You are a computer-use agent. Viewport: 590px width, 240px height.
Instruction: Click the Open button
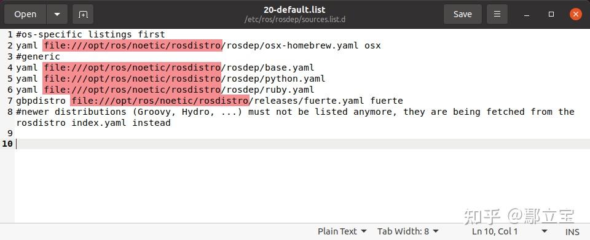coord(25,14)
